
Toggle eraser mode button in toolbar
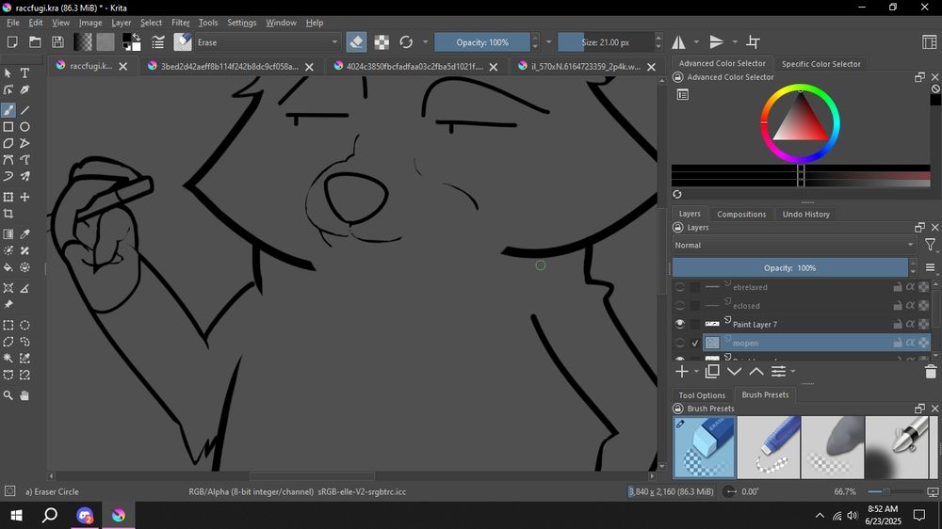point(356,42)
